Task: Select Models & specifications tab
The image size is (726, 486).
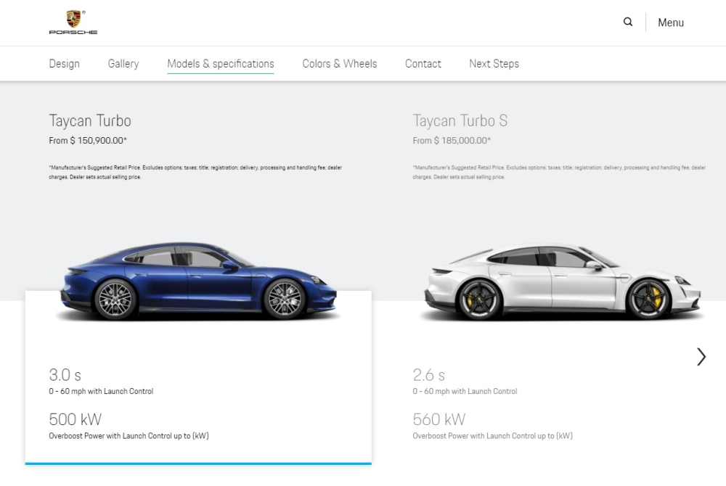Action: click(x=221, y=63)
